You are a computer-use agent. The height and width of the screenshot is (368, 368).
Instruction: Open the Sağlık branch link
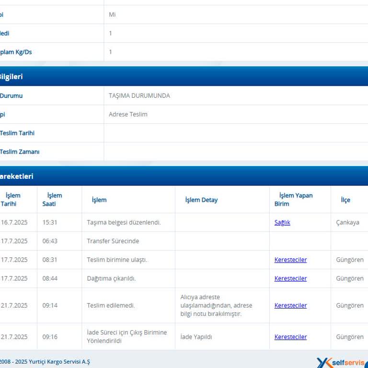coord(282,222)
